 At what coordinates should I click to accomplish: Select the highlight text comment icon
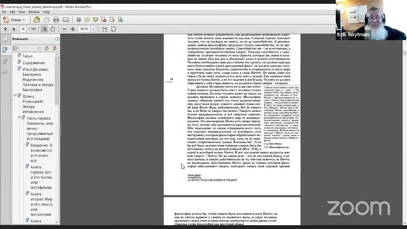(x=95, y=20)
